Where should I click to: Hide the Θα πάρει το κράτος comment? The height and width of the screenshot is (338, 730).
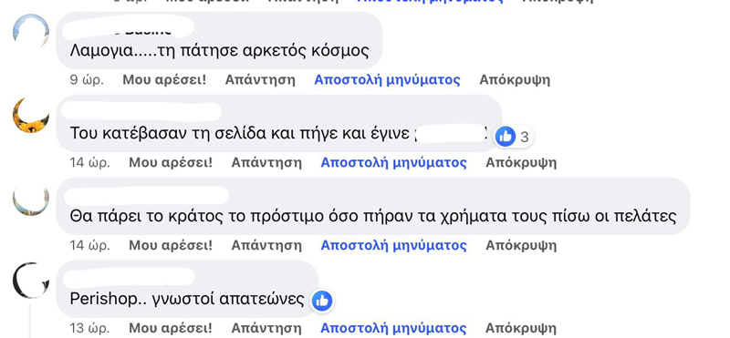click(x=521, y=245)
